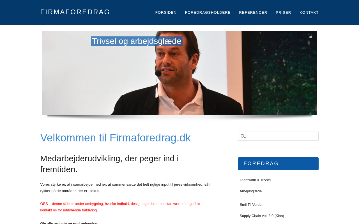Open the FIRMAFOREDRAG site logo
359x224 pixels.
[x=75, y=12]
